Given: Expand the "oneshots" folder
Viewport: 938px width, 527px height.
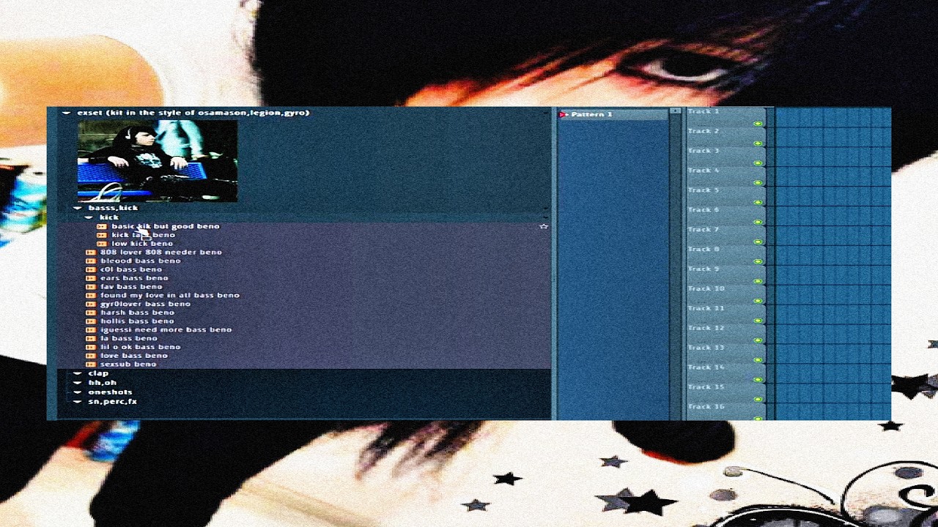Looking at the screenshot, I should click(x=78, y=392).
